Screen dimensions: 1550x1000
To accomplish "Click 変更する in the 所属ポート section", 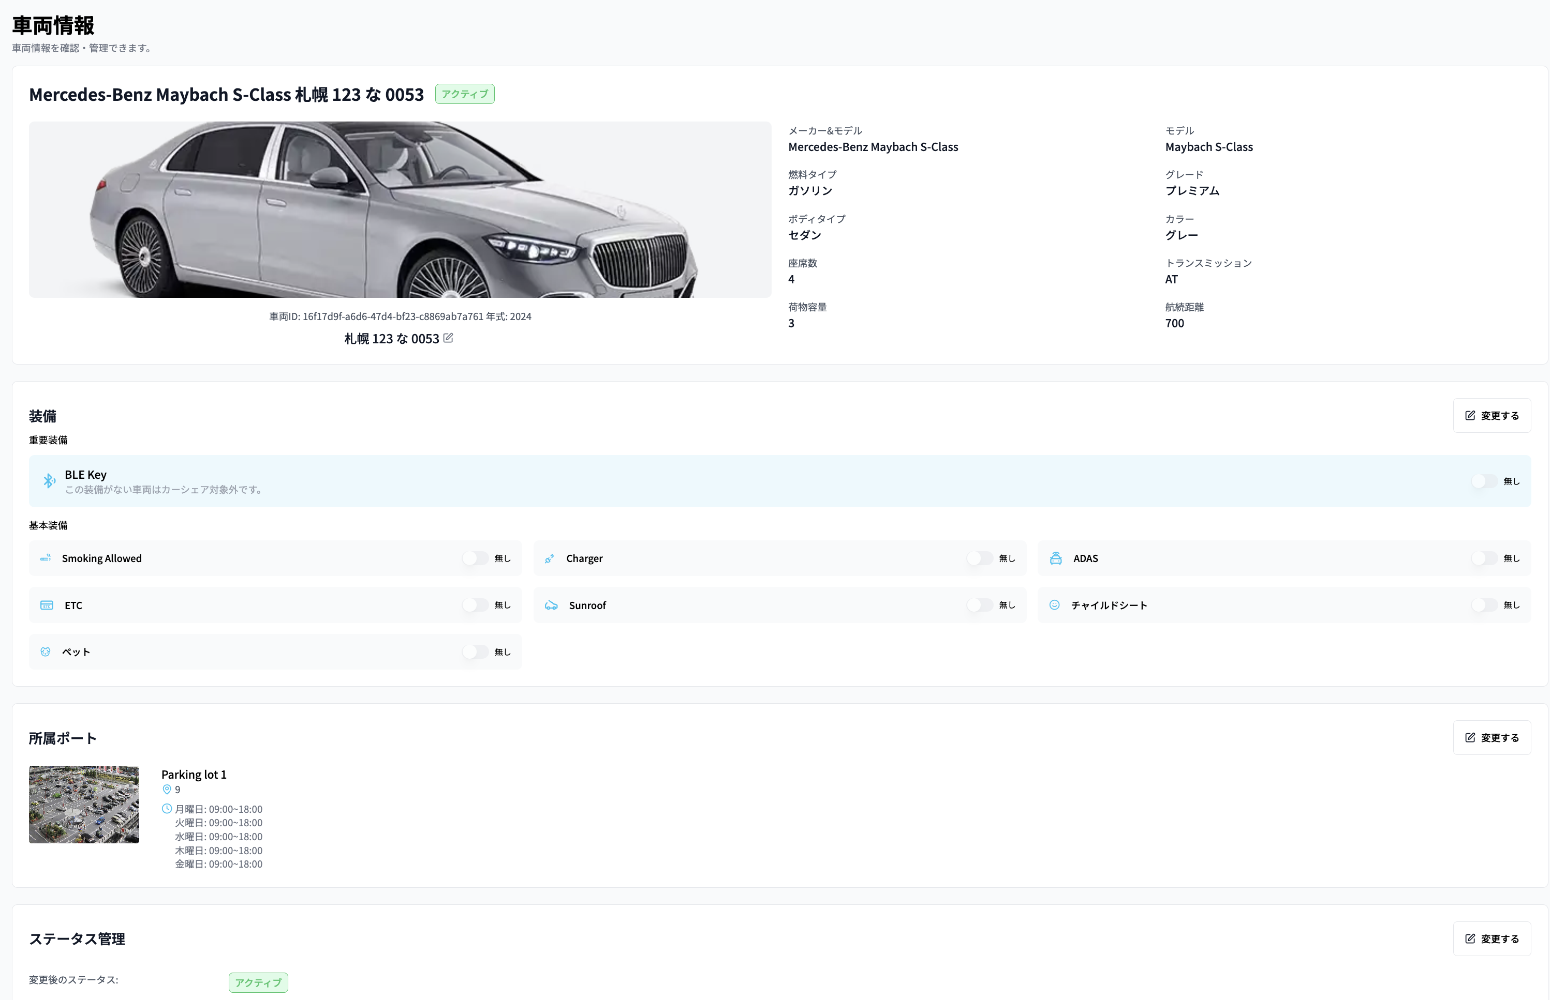I will 1492,738.
